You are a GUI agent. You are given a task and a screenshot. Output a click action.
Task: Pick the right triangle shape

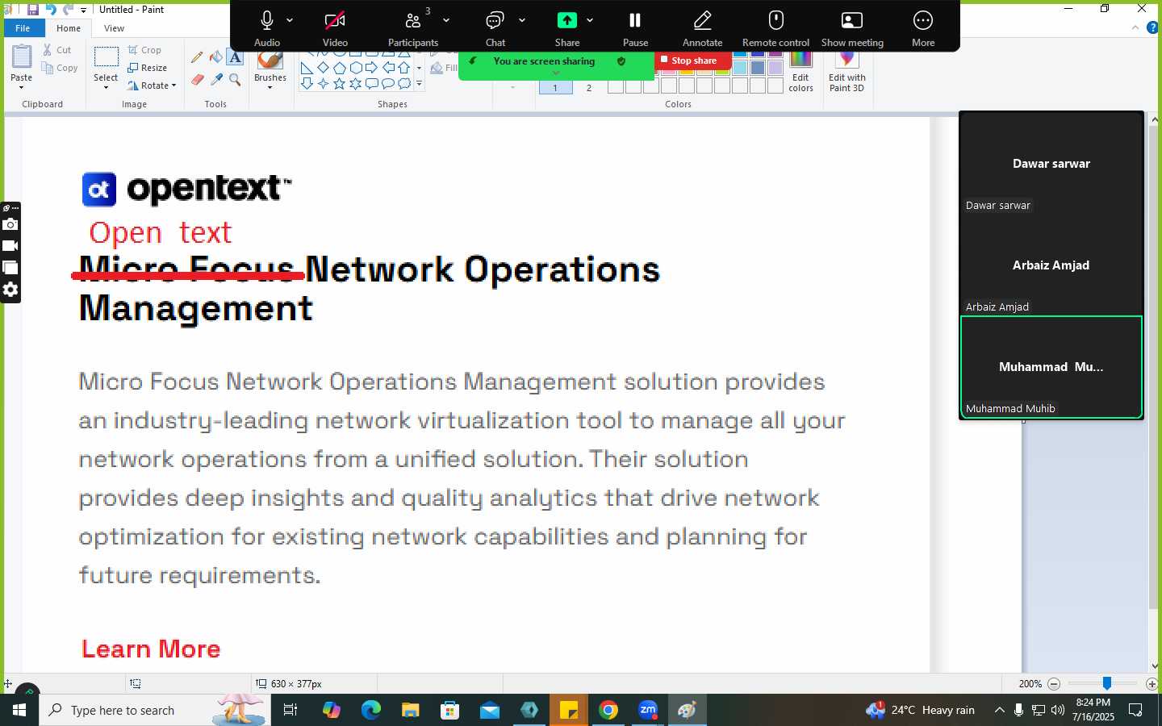pos(307,68)
